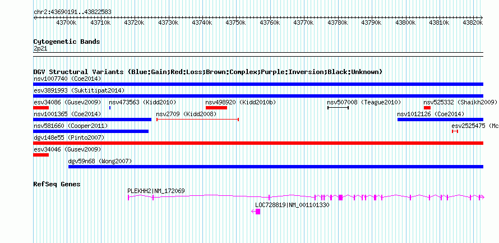Click the 43710k ruler label

[100, 22]
